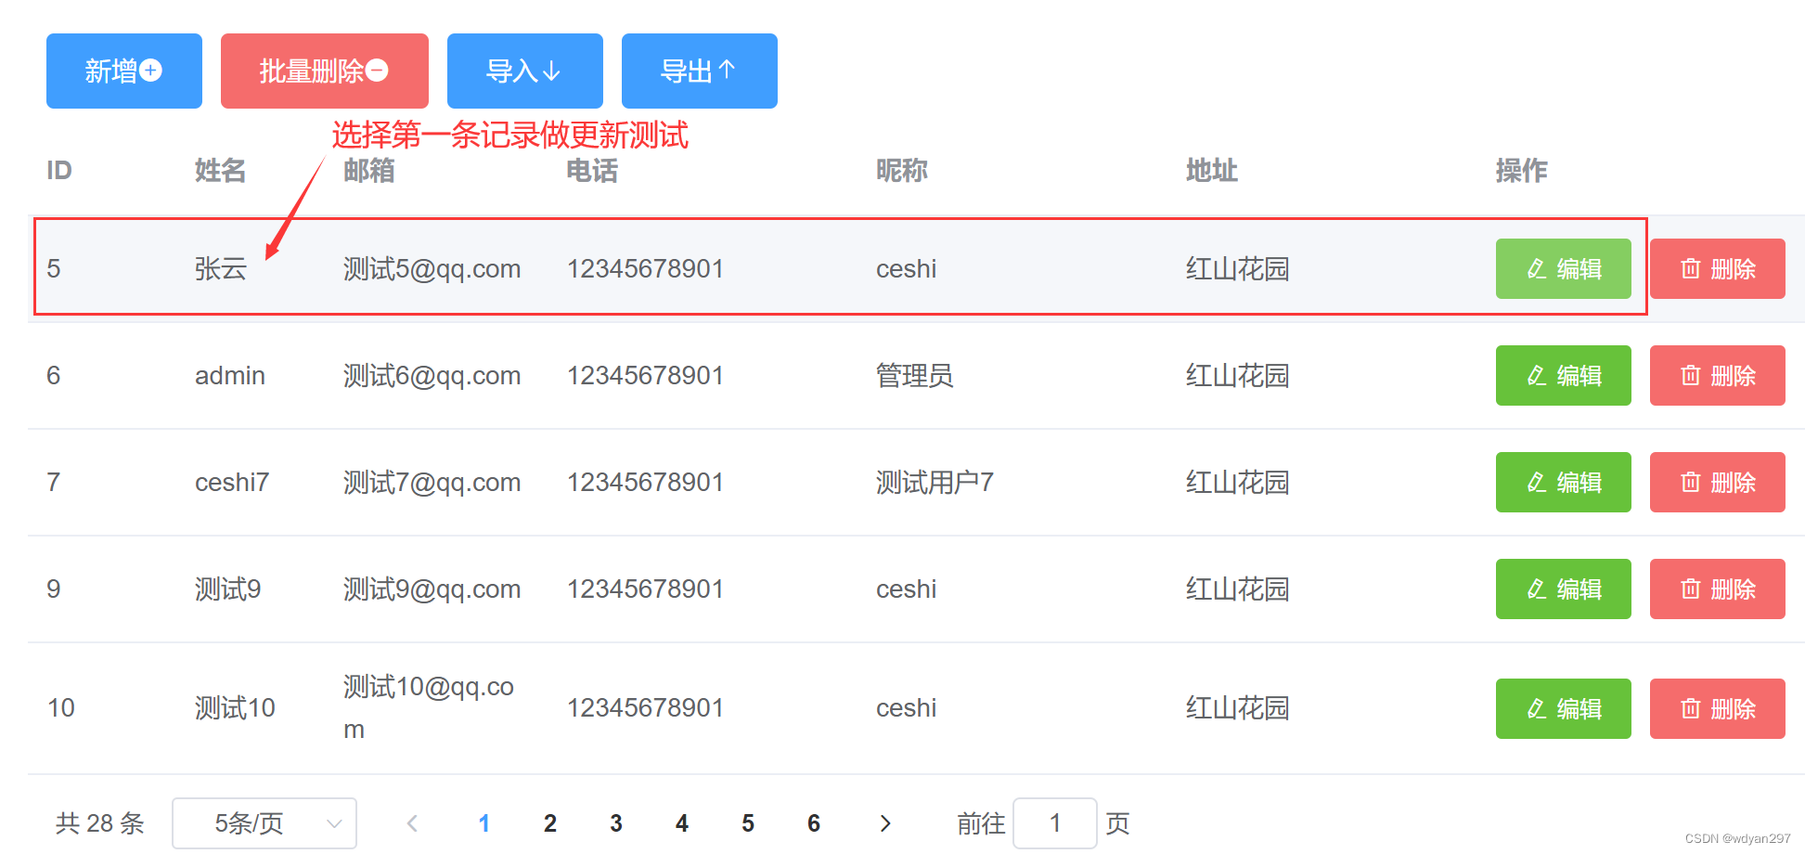Select page 4 in pagination
Image resolution: width=1805 pixels, height=854 pixels.
682,823
